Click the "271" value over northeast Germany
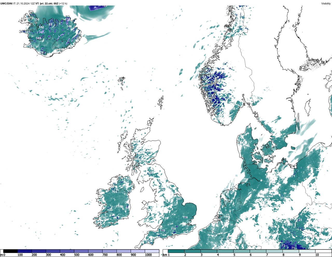 point(293,176)
